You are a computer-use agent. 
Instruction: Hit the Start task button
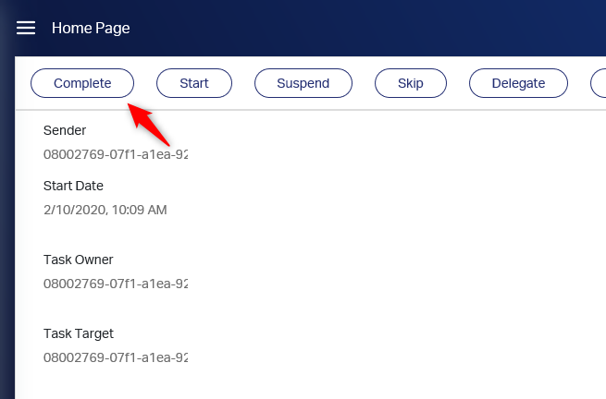click(x=194, y=83)
